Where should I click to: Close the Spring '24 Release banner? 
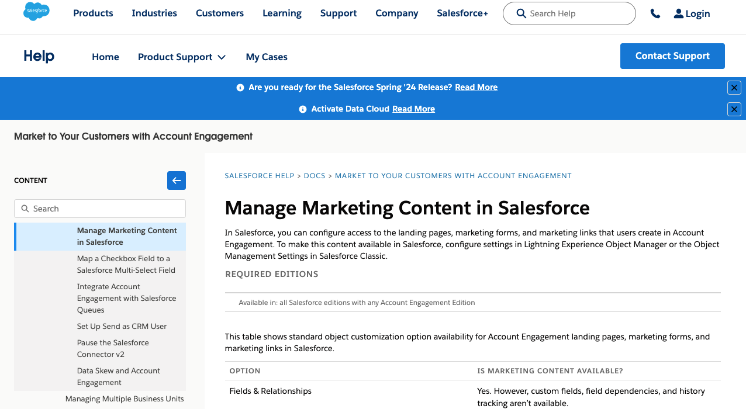click(734, 88)
